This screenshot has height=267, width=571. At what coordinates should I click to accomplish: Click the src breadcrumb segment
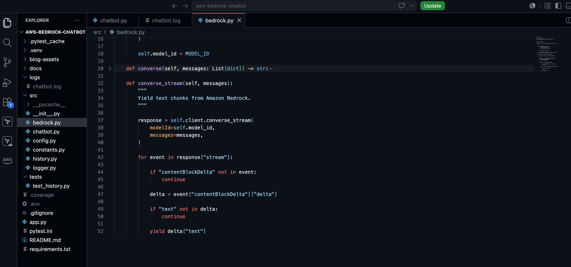pos(97,32)
